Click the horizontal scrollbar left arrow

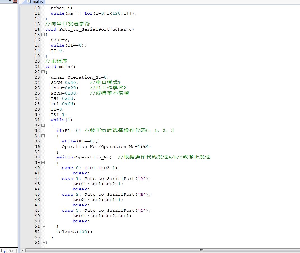click(x=23, y=250)
